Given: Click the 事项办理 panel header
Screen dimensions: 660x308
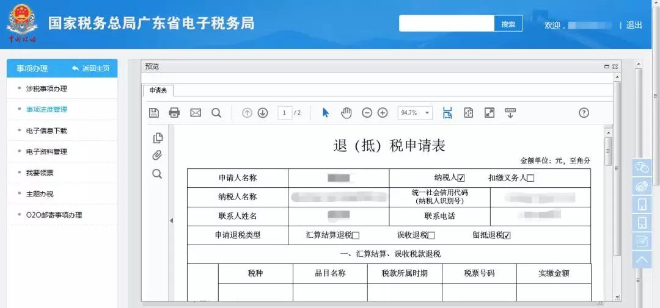Looking at the screenshot, I should pyautogui.click(x=32, y=68).
